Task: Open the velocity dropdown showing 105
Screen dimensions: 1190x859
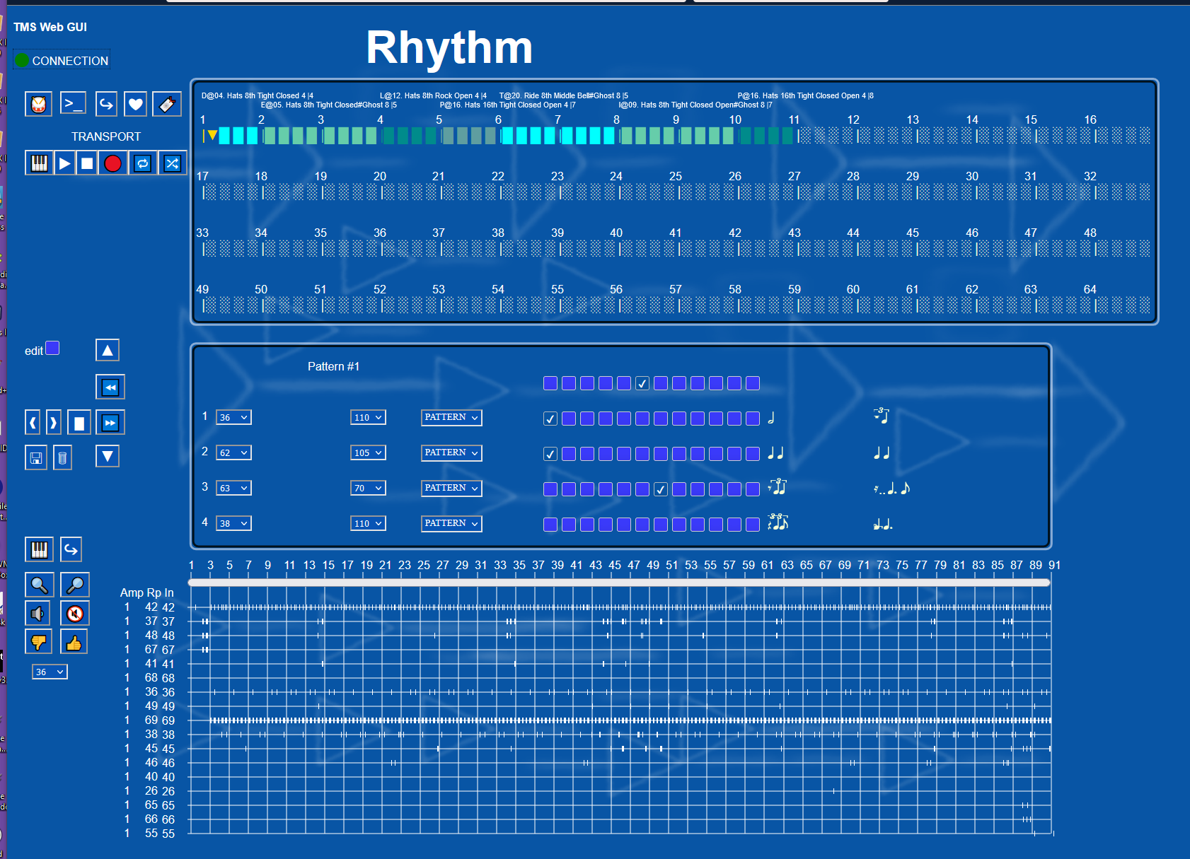Action: click(x=368, y=452)
